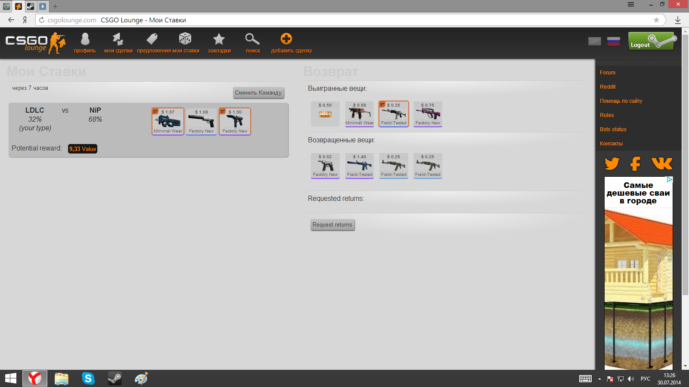This screenshot has height=387, width=689.
Task: Reload the page with refresh icon
Action: 41,20
